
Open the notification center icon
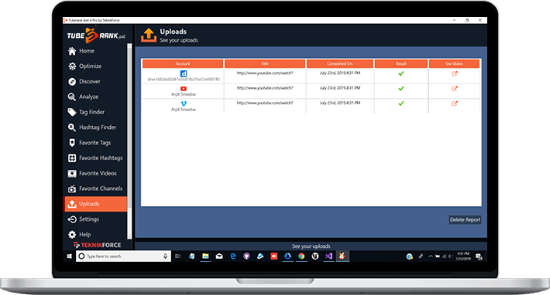pos(479,256)
